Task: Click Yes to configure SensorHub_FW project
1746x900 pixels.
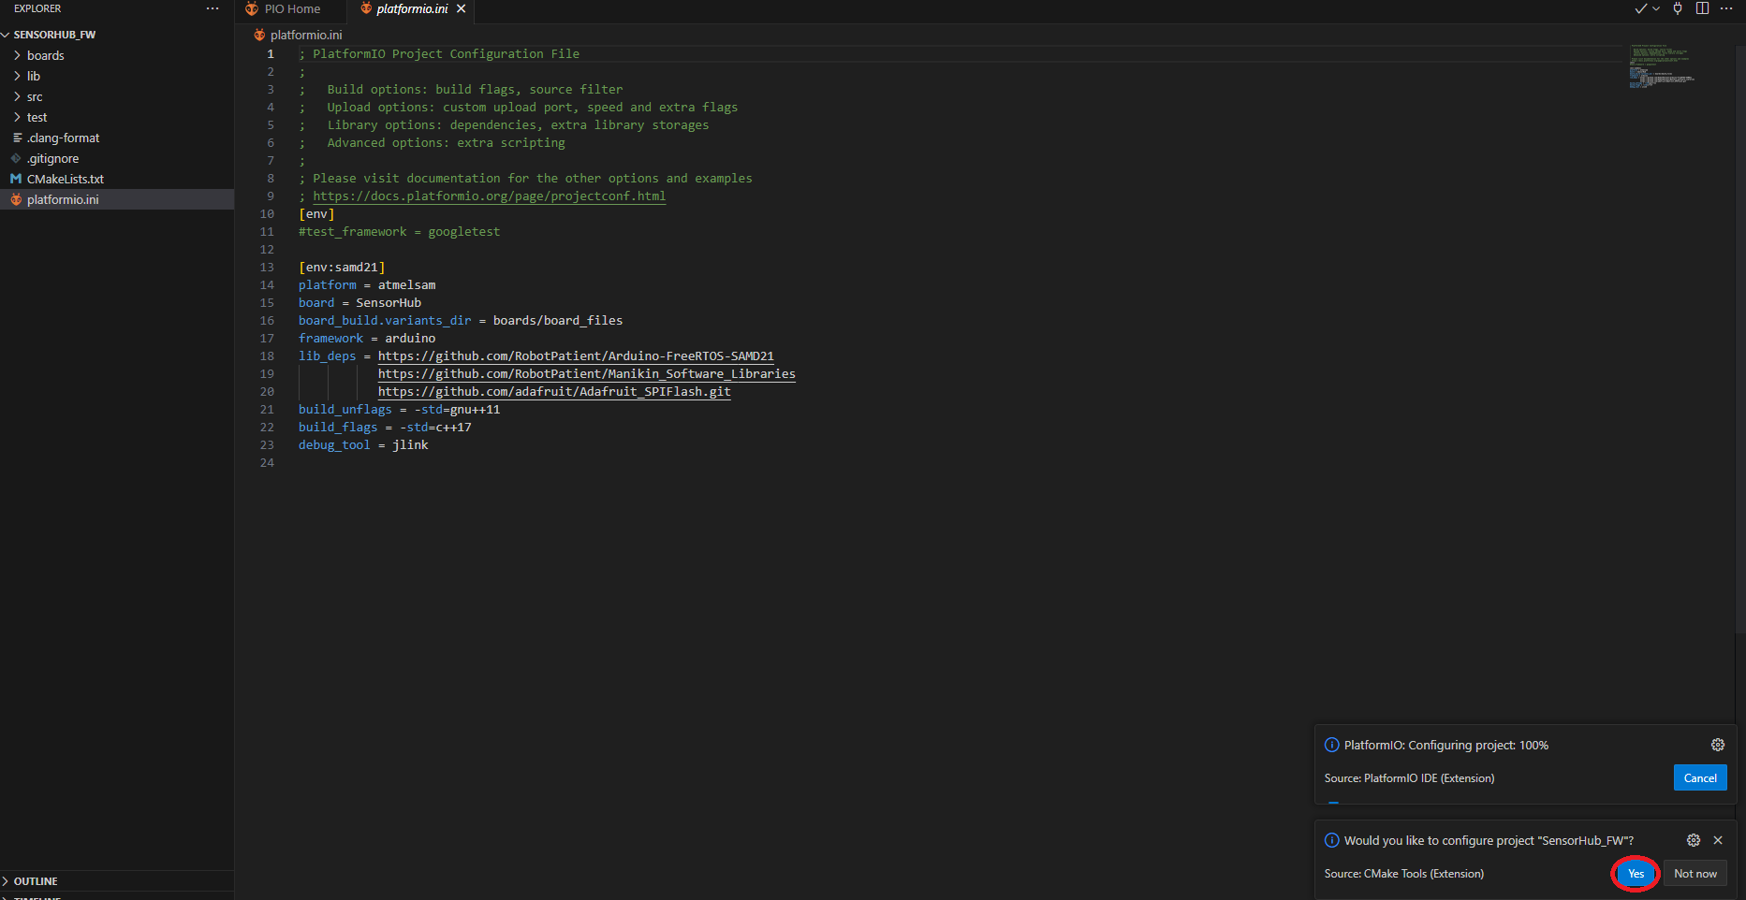Action: coord(1635,873)
